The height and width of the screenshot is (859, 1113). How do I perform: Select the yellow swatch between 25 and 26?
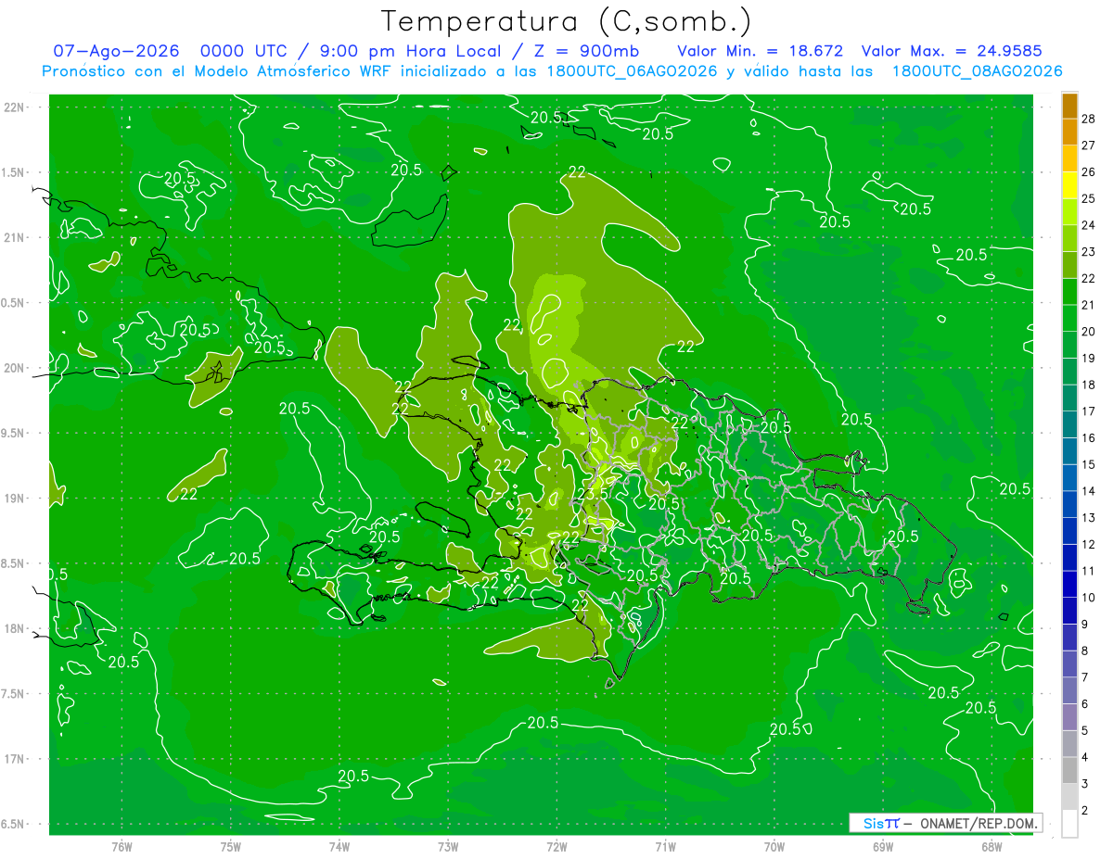(1069, 185)
